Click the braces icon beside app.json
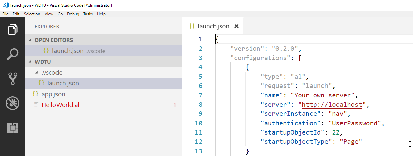 coord(35,94)
